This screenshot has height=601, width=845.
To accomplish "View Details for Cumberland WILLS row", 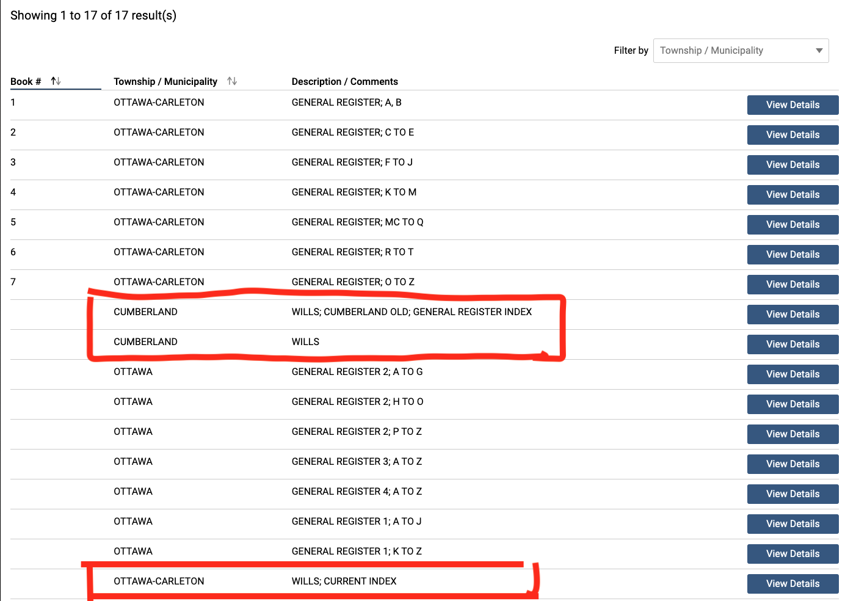I will [x=792, y=344].
